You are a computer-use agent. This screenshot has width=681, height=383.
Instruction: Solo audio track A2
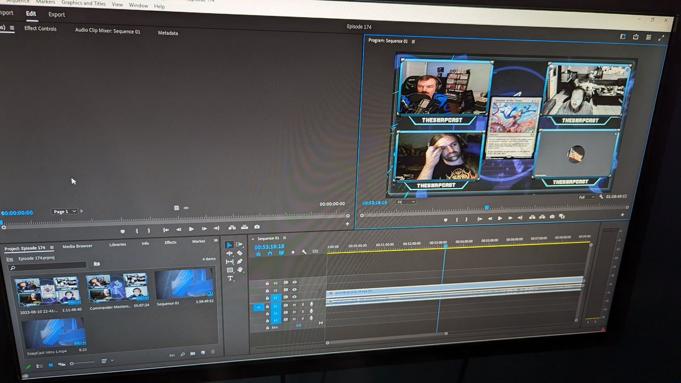302,312
